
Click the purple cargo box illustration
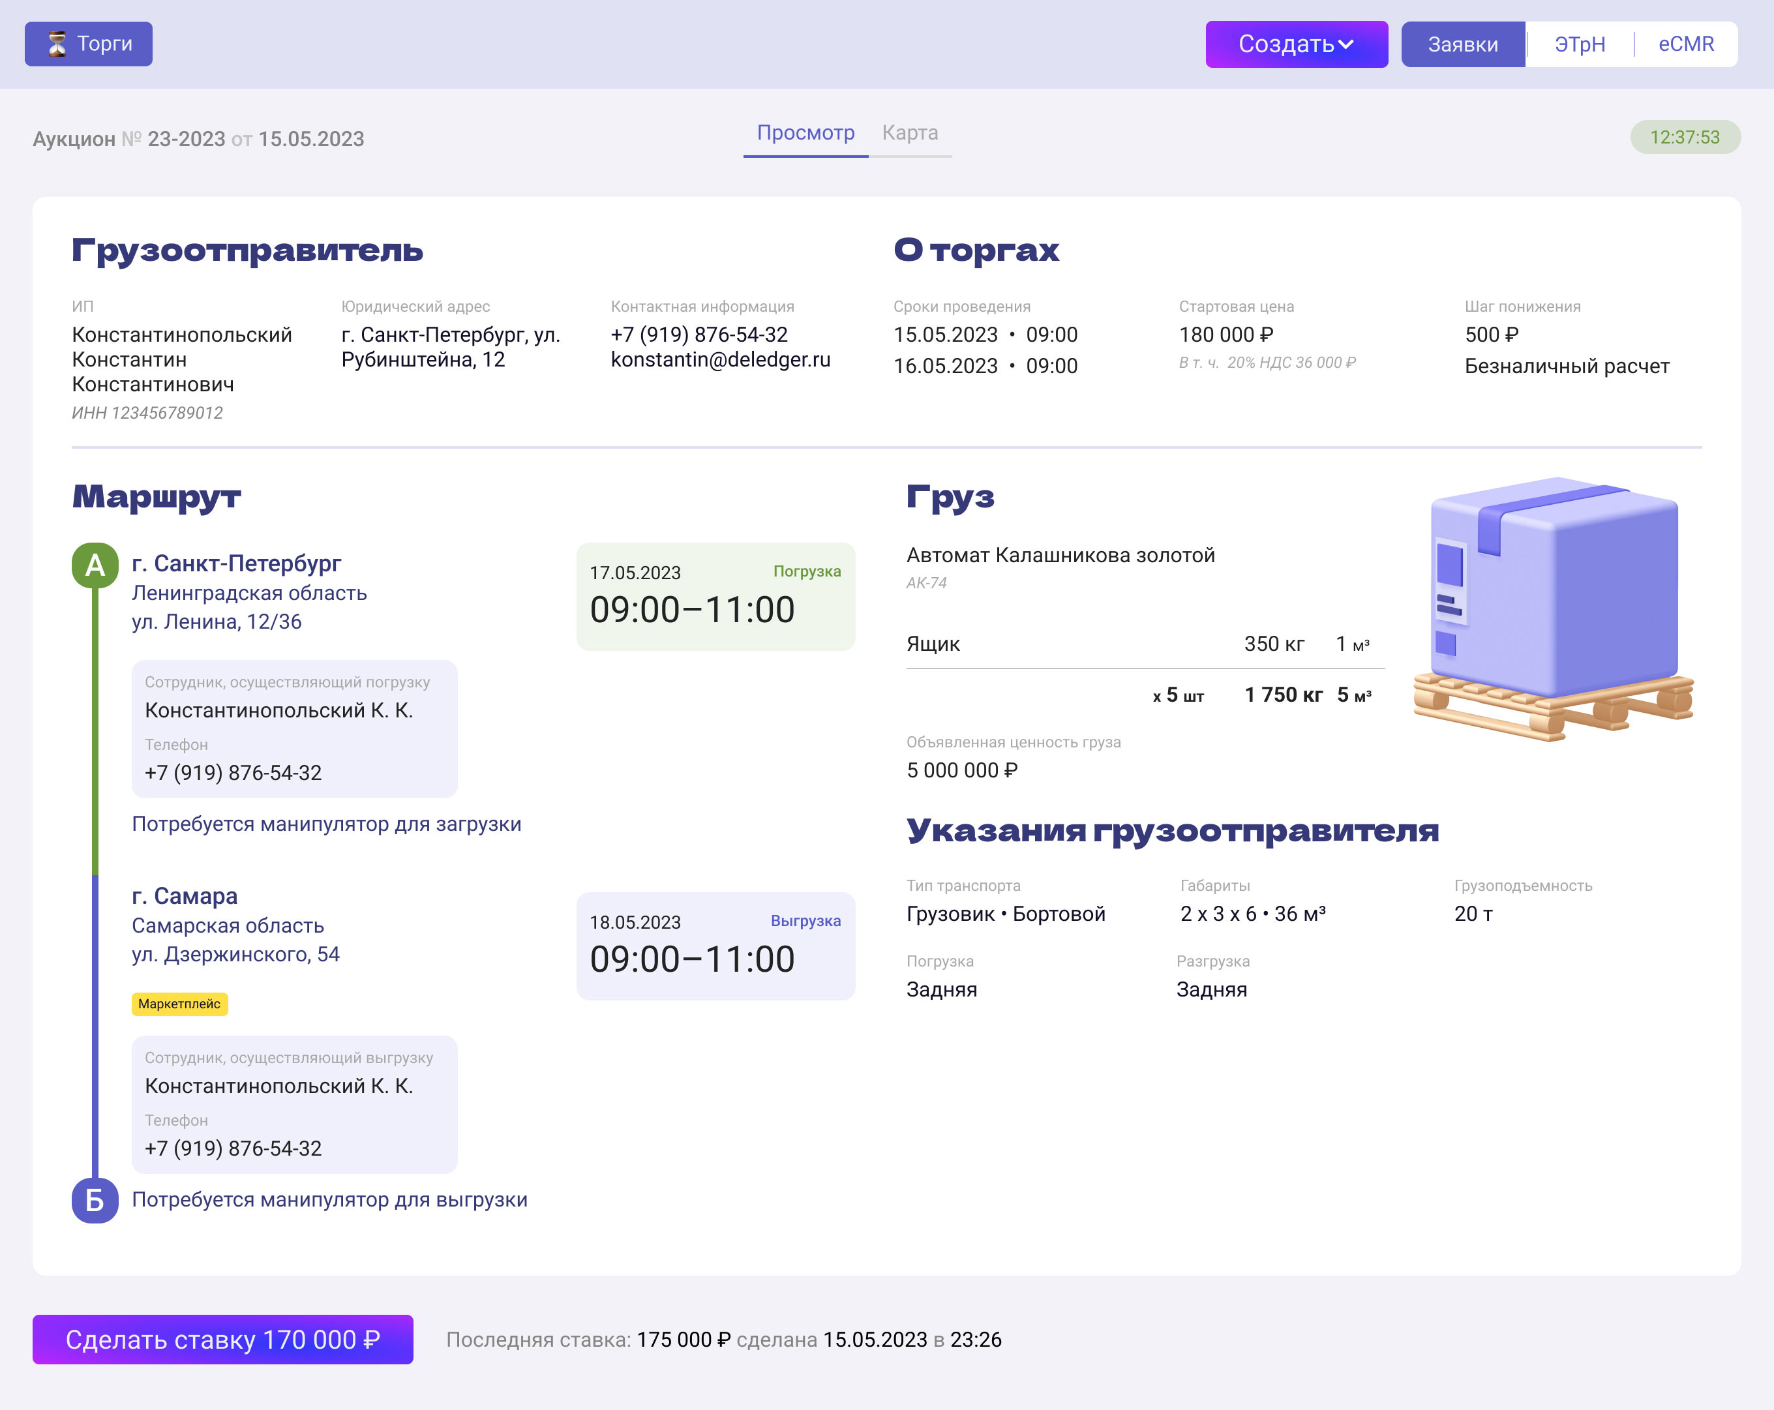1554,608
